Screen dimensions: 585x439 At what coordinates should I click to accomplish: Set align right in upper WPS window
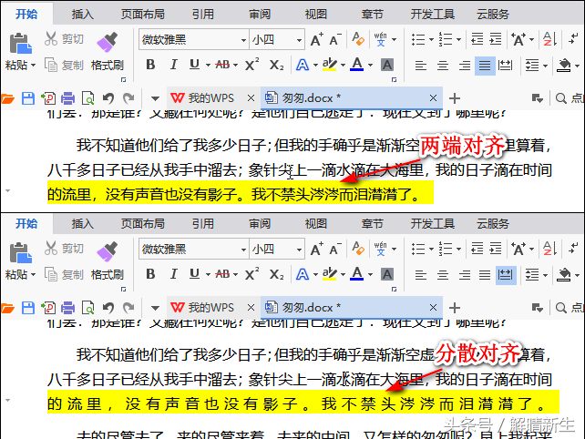[465, 66]
